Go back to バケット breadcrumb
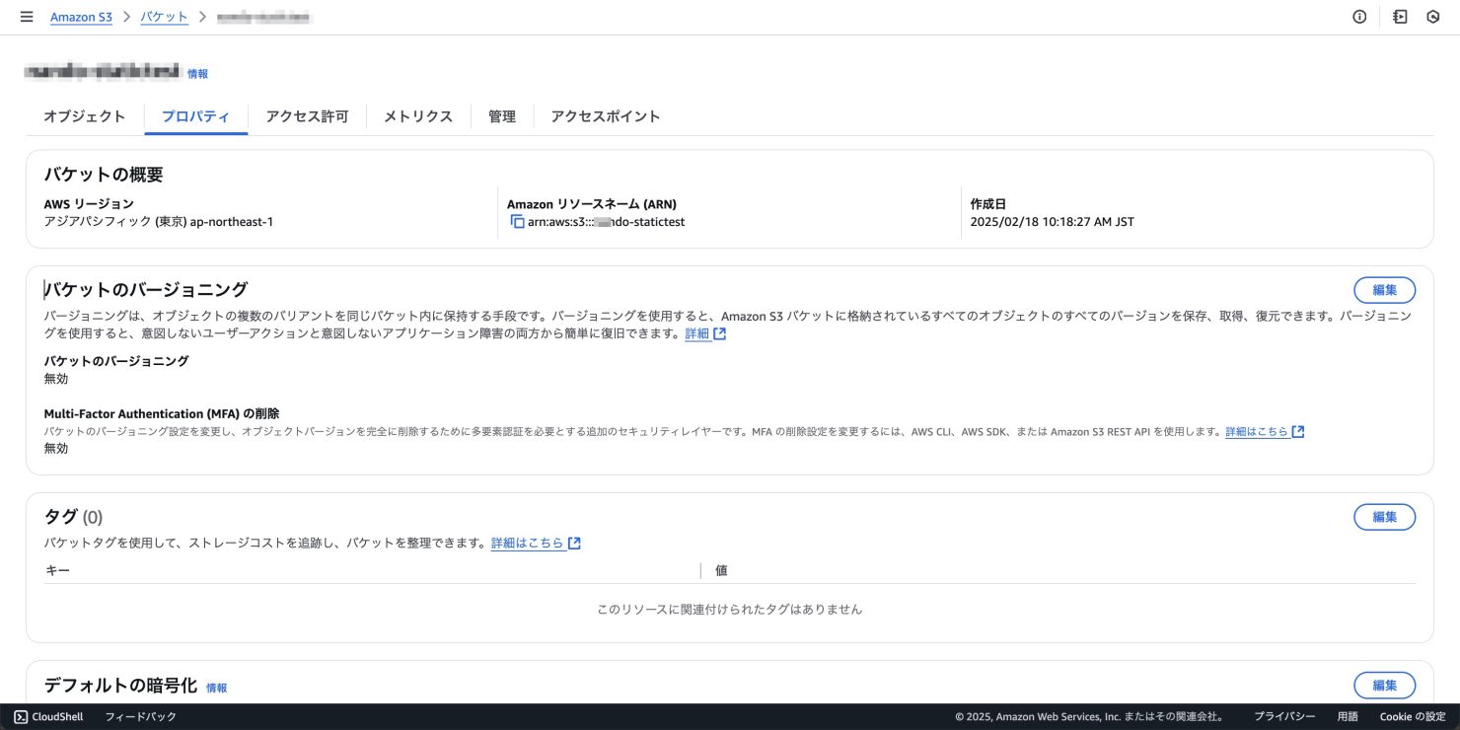This screenshot has height=730, width=1460. click(164, 17)
